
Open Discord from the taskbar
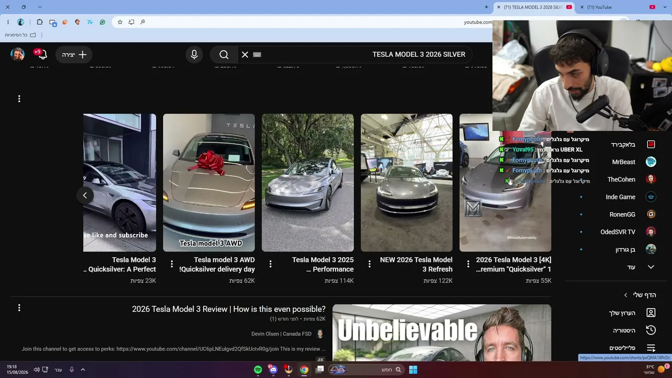pos(273,370)
